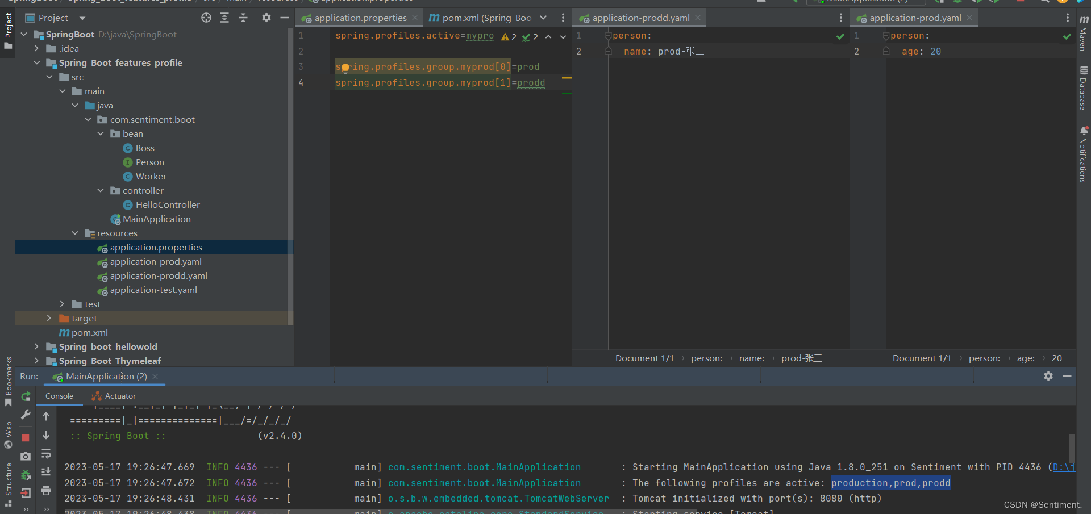Expand the .idea folder
The height and width of the screenshot is (514, 1091).
point(37,49)
